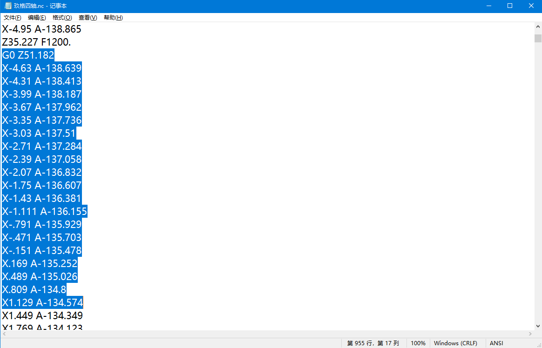Click the vertical scrollbar down arrow
542x348 pixels.
pos(538,326)
